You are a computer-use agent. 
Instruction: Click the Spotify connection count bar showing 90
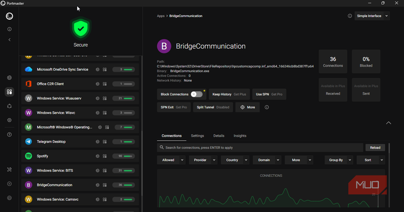(124, 156)
